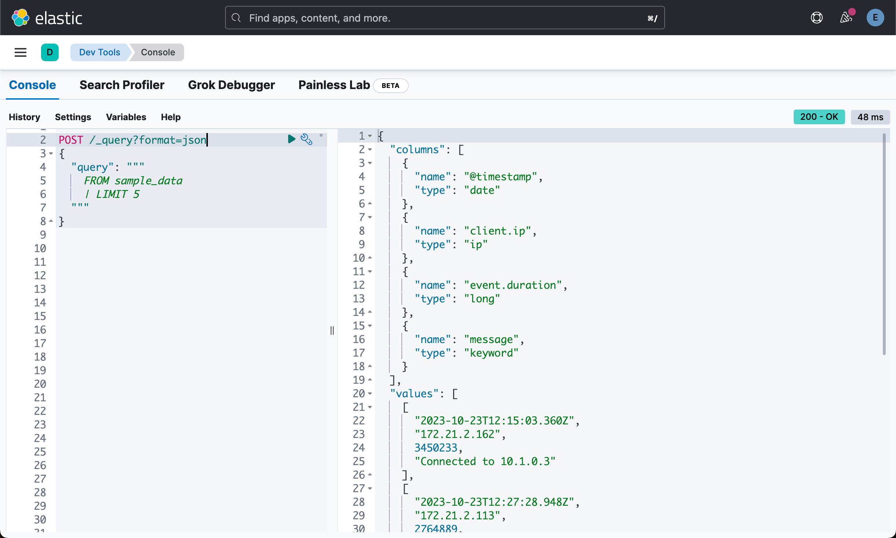Open the Variables panel
Screen dimensions: 896x538
126,117
